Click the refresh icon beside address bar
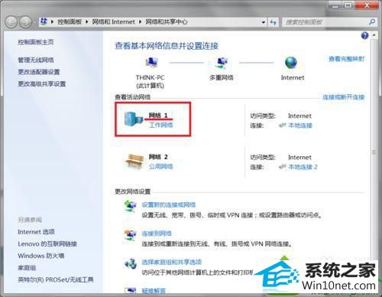Image resolution: width=382 pixels, height=297 pixels. point(273,22)
